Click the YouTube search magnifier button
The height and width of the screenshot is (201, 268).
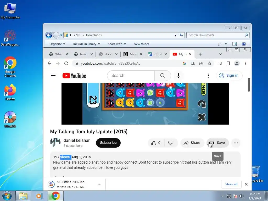(163, 76)
